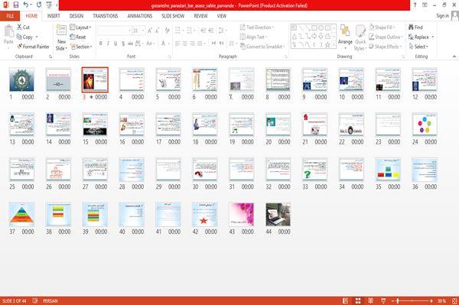The image size is (459, 305).
Task: Open the Replace dropdown arrow
Action: tap(433, 37)
